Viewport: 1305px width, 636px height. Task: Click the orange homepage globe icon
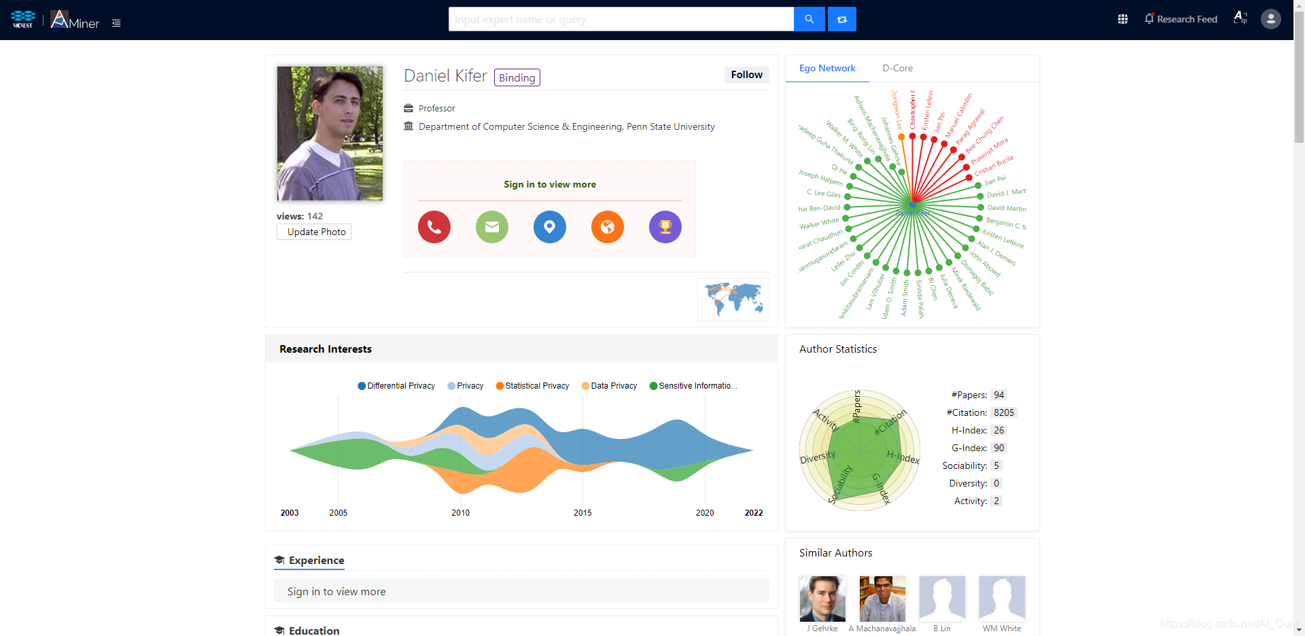coord(608,227)
